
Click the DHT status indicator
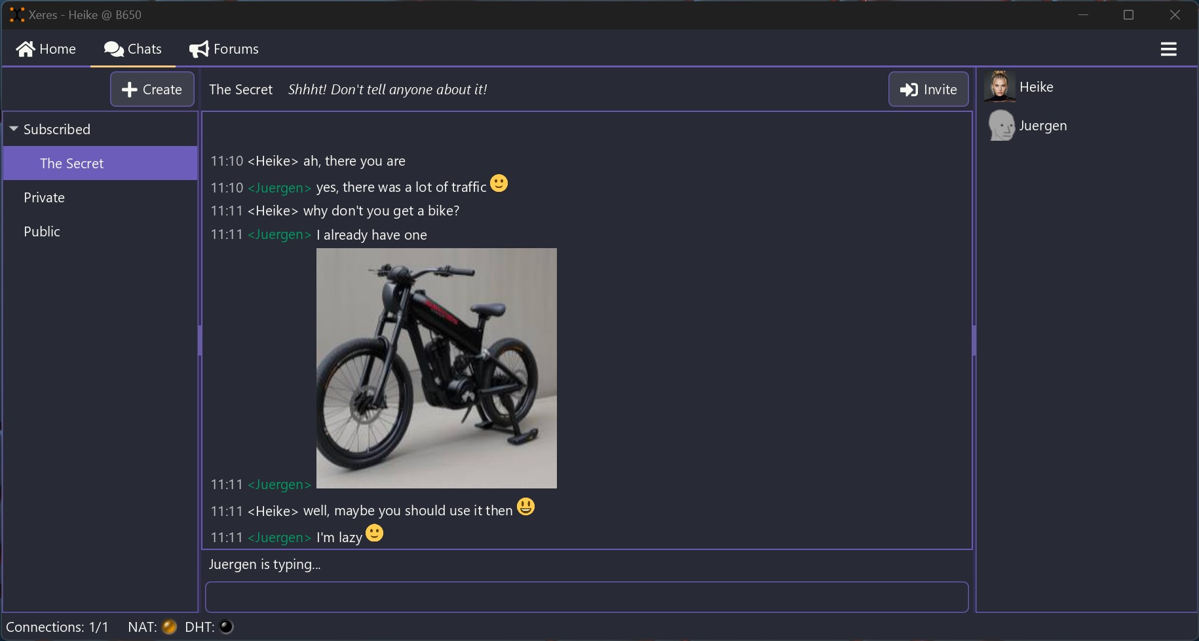click(226, 627)
